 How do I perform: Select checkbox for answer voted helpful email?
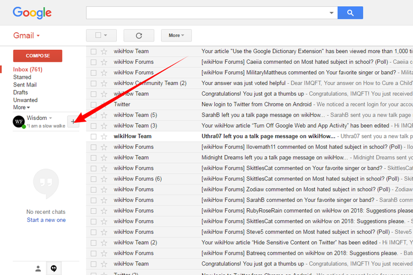[94, 84]
